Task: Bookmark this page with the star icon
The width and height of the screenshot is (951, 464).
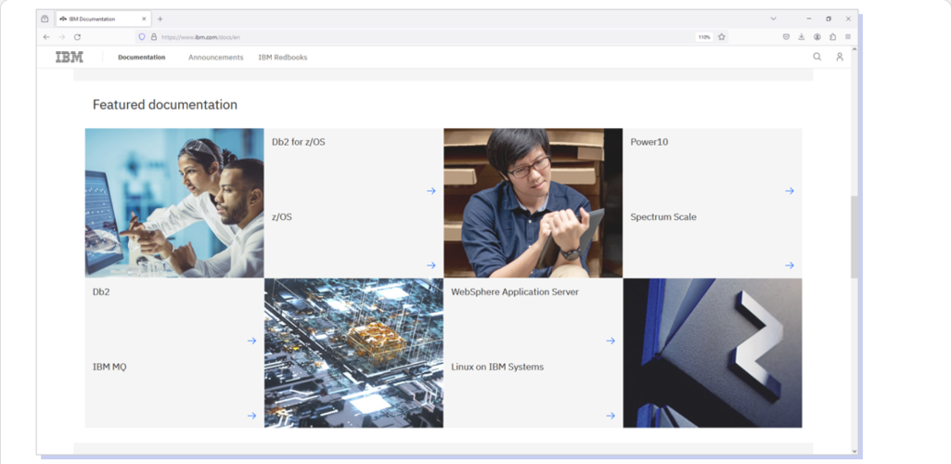Action: 722,37
